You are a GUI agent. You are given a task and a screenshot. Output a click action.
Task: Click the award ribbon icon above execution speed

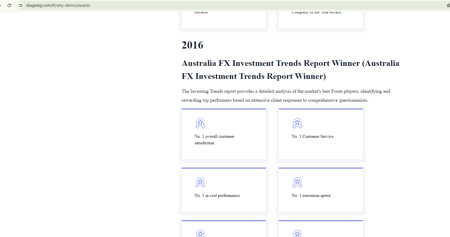click(x=297, y=182)
